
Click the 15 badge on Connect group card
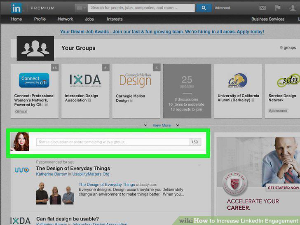(x=55, y=68)
